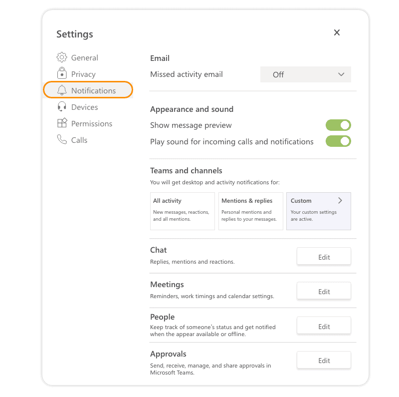Toggle Show message preview switch
This screenshot has width=399, height=397.
click(338, 125)
